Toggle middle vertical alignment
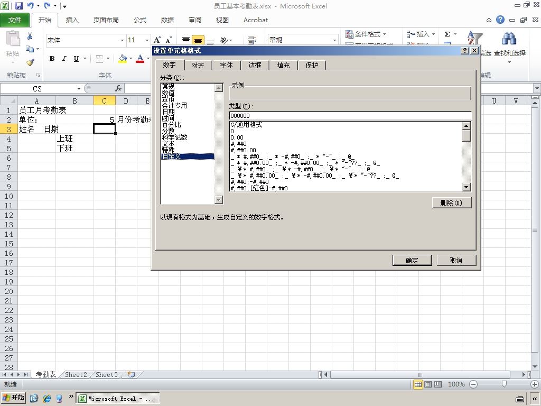The image size is (541, 406). (198, 40)
